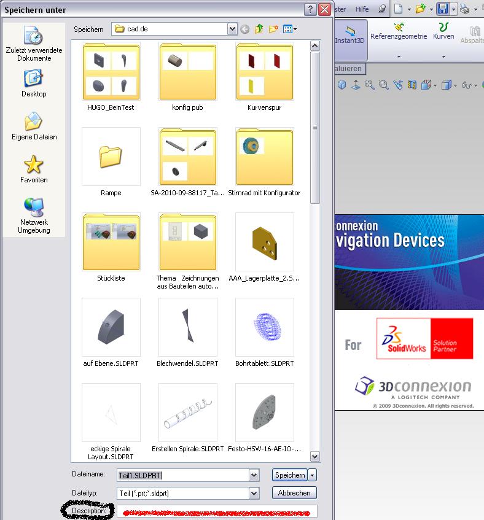Select Bohrtablett.SLDPRT file
Image resolution: width=484 pixels, height=520 pixels.
click(x=264, y=333)
